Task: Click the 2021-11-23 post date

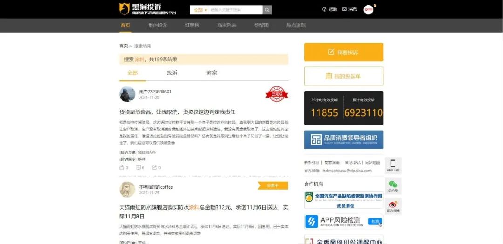Action: pos(149,193)
